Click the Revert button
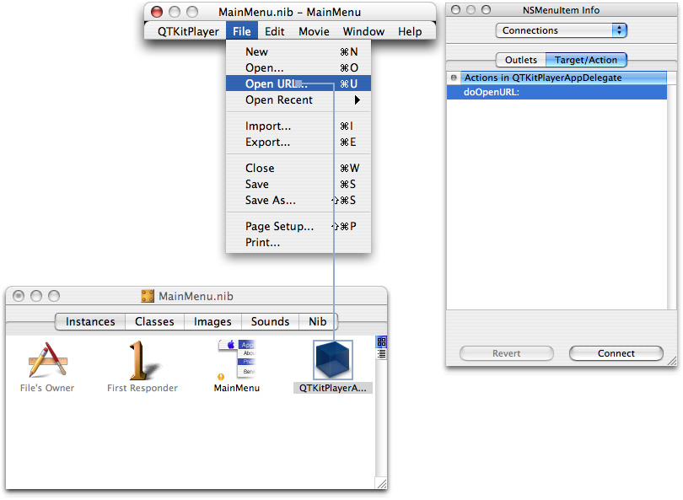The width and height of the screenshot is (683, 500). click(506, 353)
